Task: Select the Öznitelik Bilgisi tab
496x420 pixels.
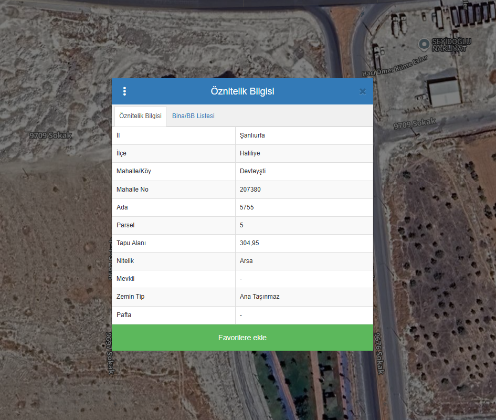Action: (x=140, y=116)
